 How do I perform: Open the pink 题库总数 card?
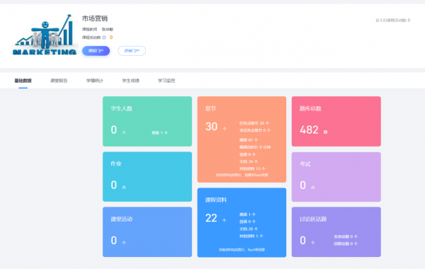(336, 121)
